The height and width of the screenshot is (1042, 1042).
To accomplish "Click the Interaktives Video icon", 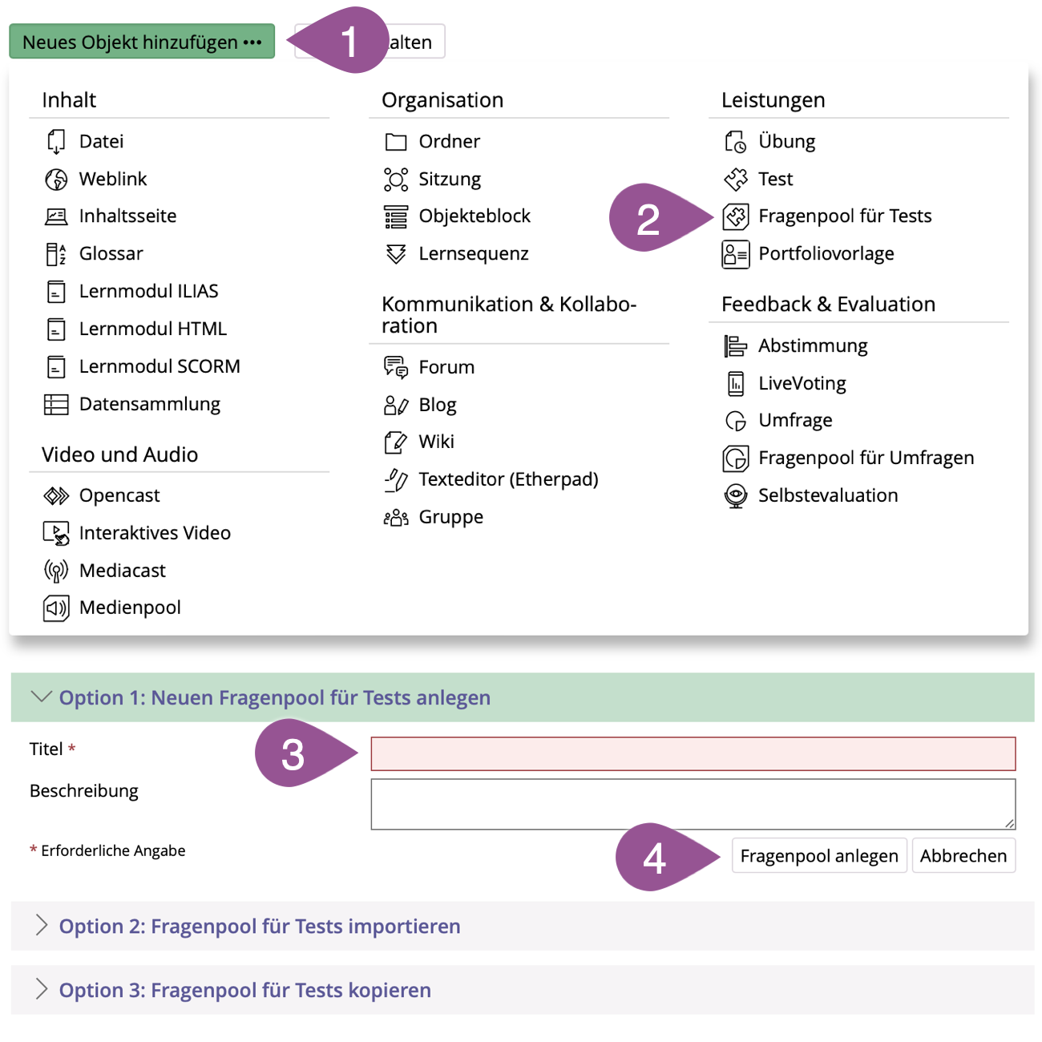I will [x=56, y=533].
